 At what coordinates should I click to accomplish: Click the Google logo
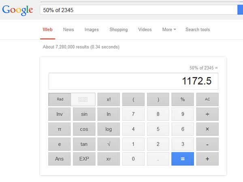(x=17, y=10)
